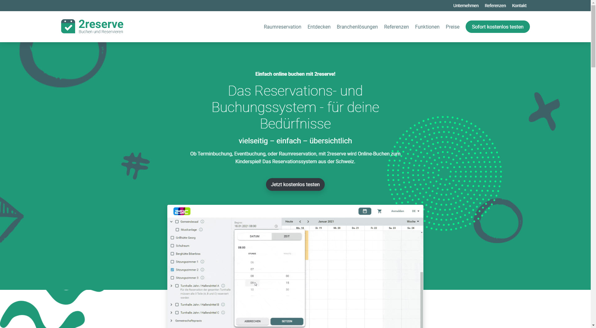
Task: Click the Anmelden link in the demo app
Action: pos(398,211)
